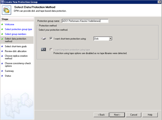Click the Select Data Protection Method heading

35,7
